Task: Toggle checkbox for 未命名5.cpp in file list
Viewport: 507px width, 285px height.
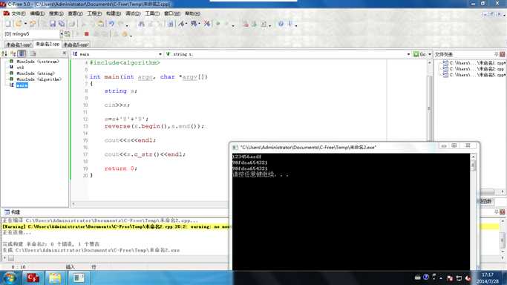Action: 445,75
